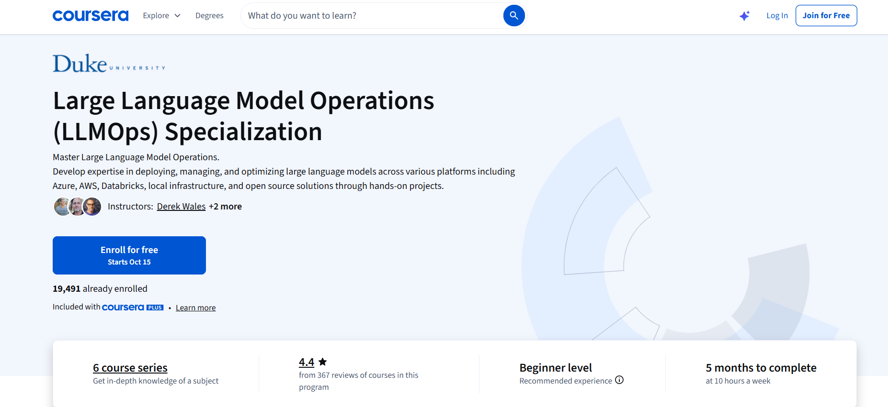Click the 'Beginner level' text
This screenshot has height=407, width=888.
coord(556,368)
